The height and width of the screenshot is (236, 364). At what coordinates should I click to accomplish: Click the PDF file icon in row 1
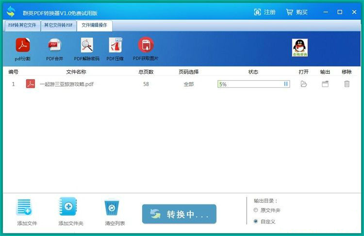point(31,84)
